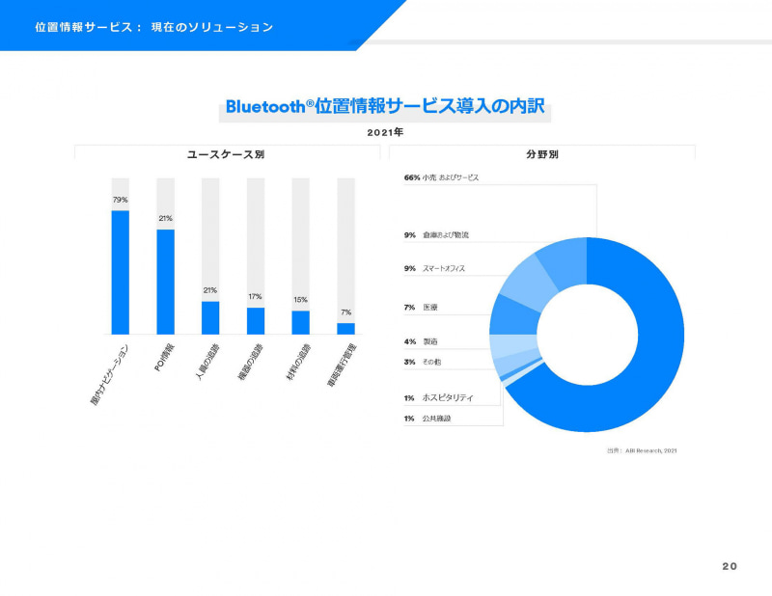Click the 9% スマートオフィス legend entry
This screenshot has height=596, width=772.
coord(434,269)
